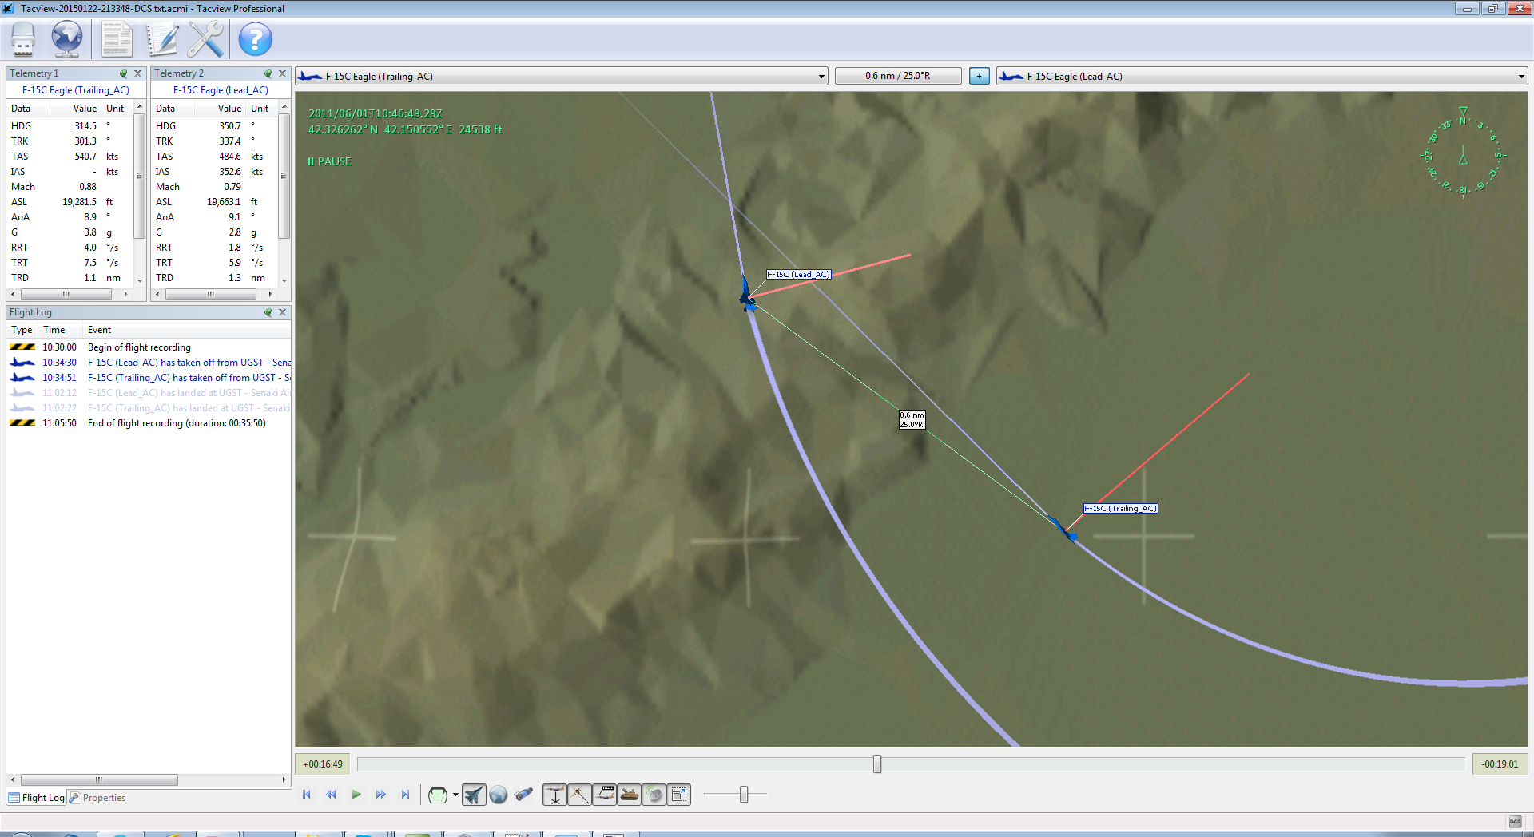Click the 0.6 nm / 25.0°R distance field
This screenshot has height=837, width=1534.
(x=898, y=77)
